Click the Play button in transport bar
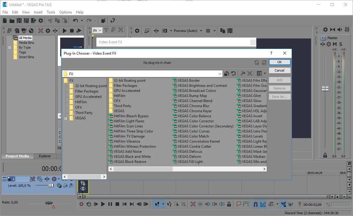This screenshot has height=216, width=353. [103, 204]
